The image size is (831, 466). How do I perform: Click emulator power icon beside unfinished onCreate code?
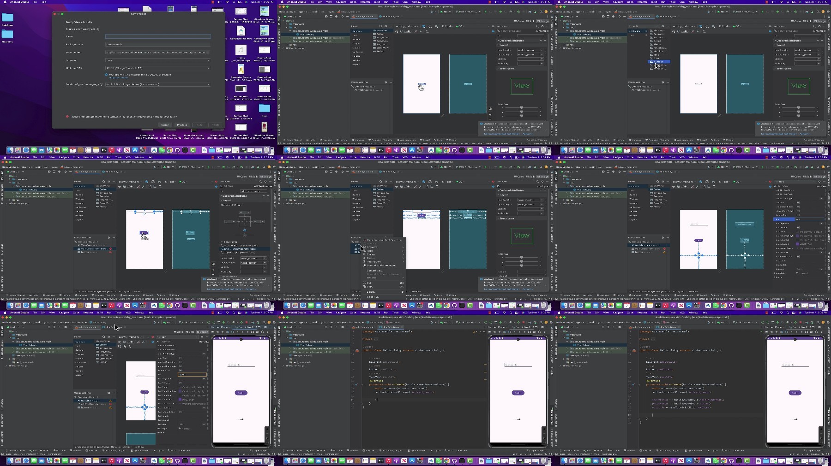click(x=489, y=332)
